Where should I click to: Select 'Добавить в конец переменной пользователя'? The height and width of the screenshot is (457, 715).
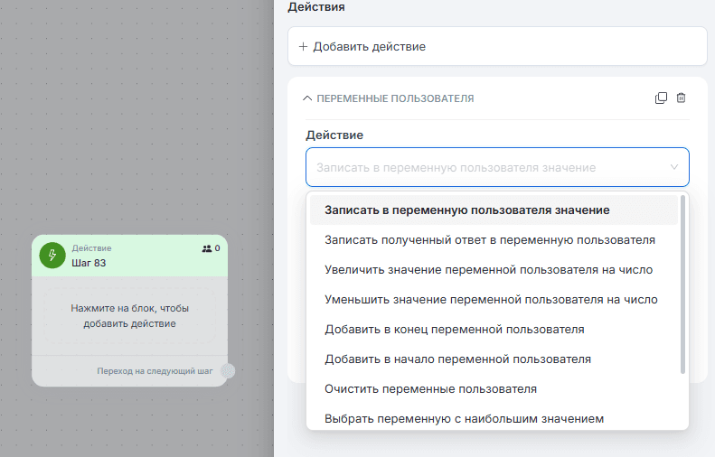pos(494,329)
